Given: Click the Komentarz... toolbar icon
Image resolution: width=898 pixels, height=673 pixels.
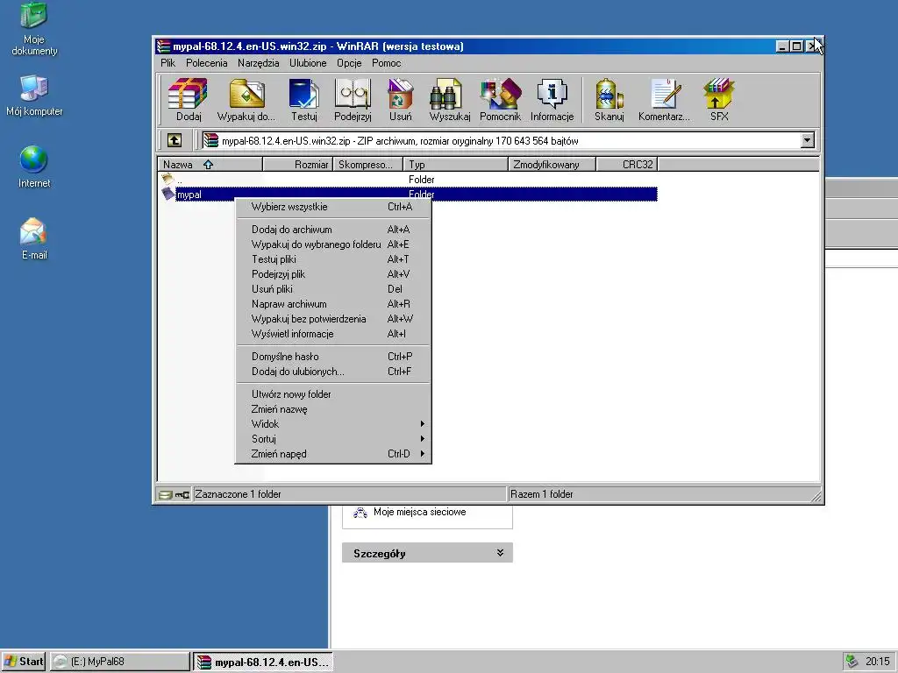Looking at the screenshot, I should 665,100.
